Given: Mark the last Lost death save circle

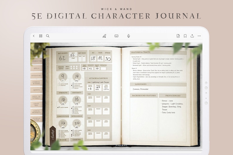Looking at the screenshot, I should pos(77,69).
